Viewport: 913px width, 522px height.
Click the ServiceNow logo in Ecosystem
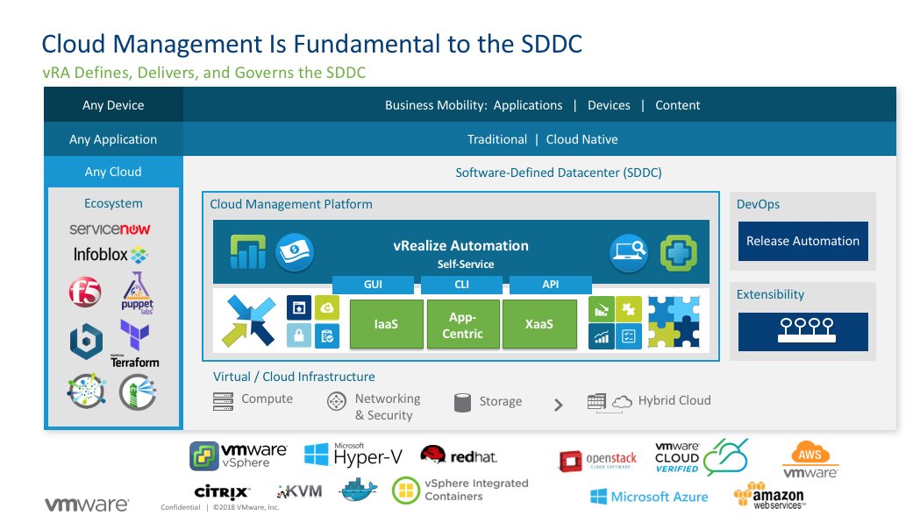click(x=110, y=229)
